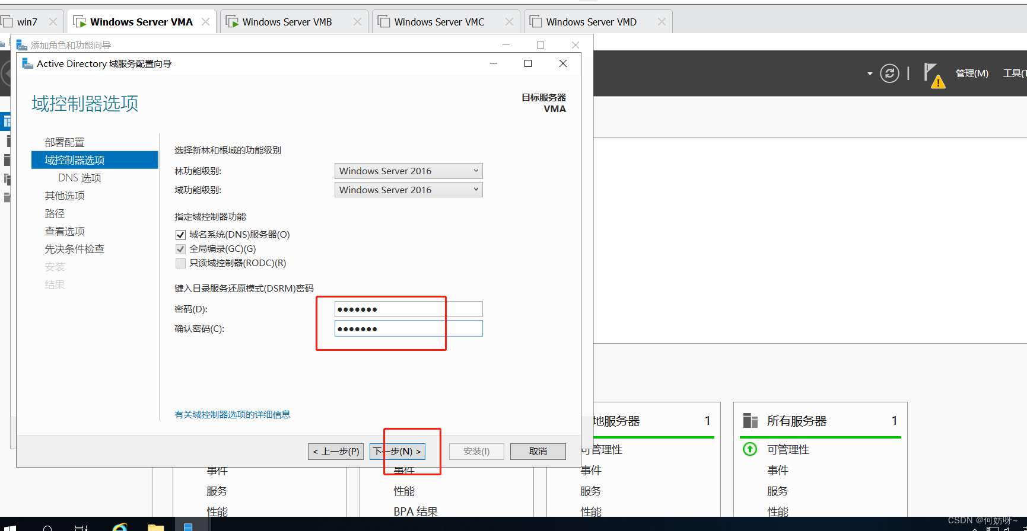Select the 域控制器选项 step

coord(95,160)
